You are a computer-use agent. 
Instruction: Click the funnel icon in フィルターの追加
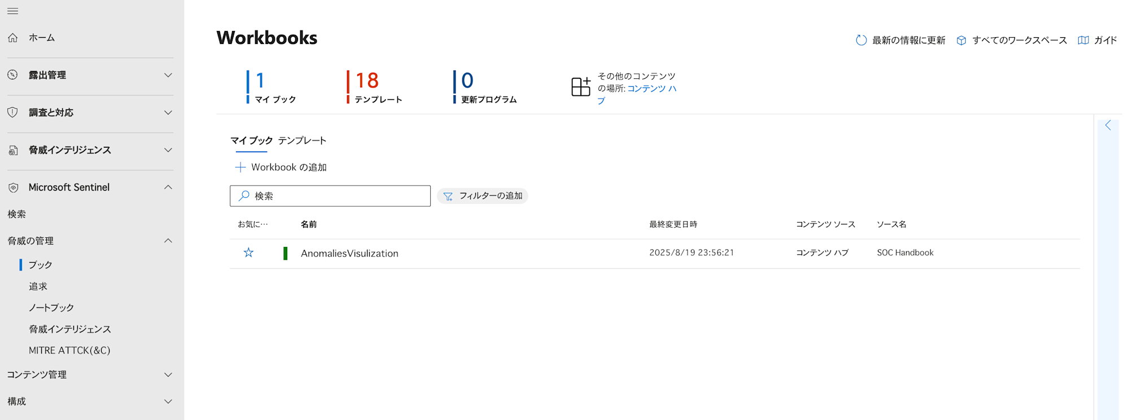coord(448,196)
